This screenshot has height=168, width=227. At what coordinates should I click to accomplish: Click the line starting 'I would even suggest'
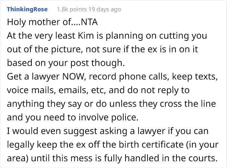click(x=108, y=131)
